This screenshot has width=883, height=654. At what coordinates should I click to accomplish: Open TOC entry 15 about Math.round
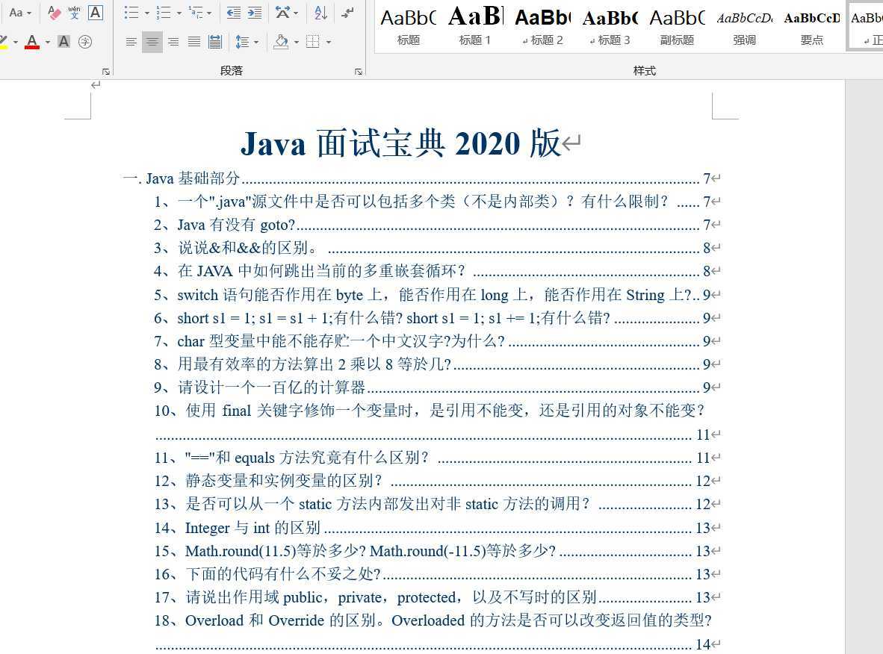point(436,550)
